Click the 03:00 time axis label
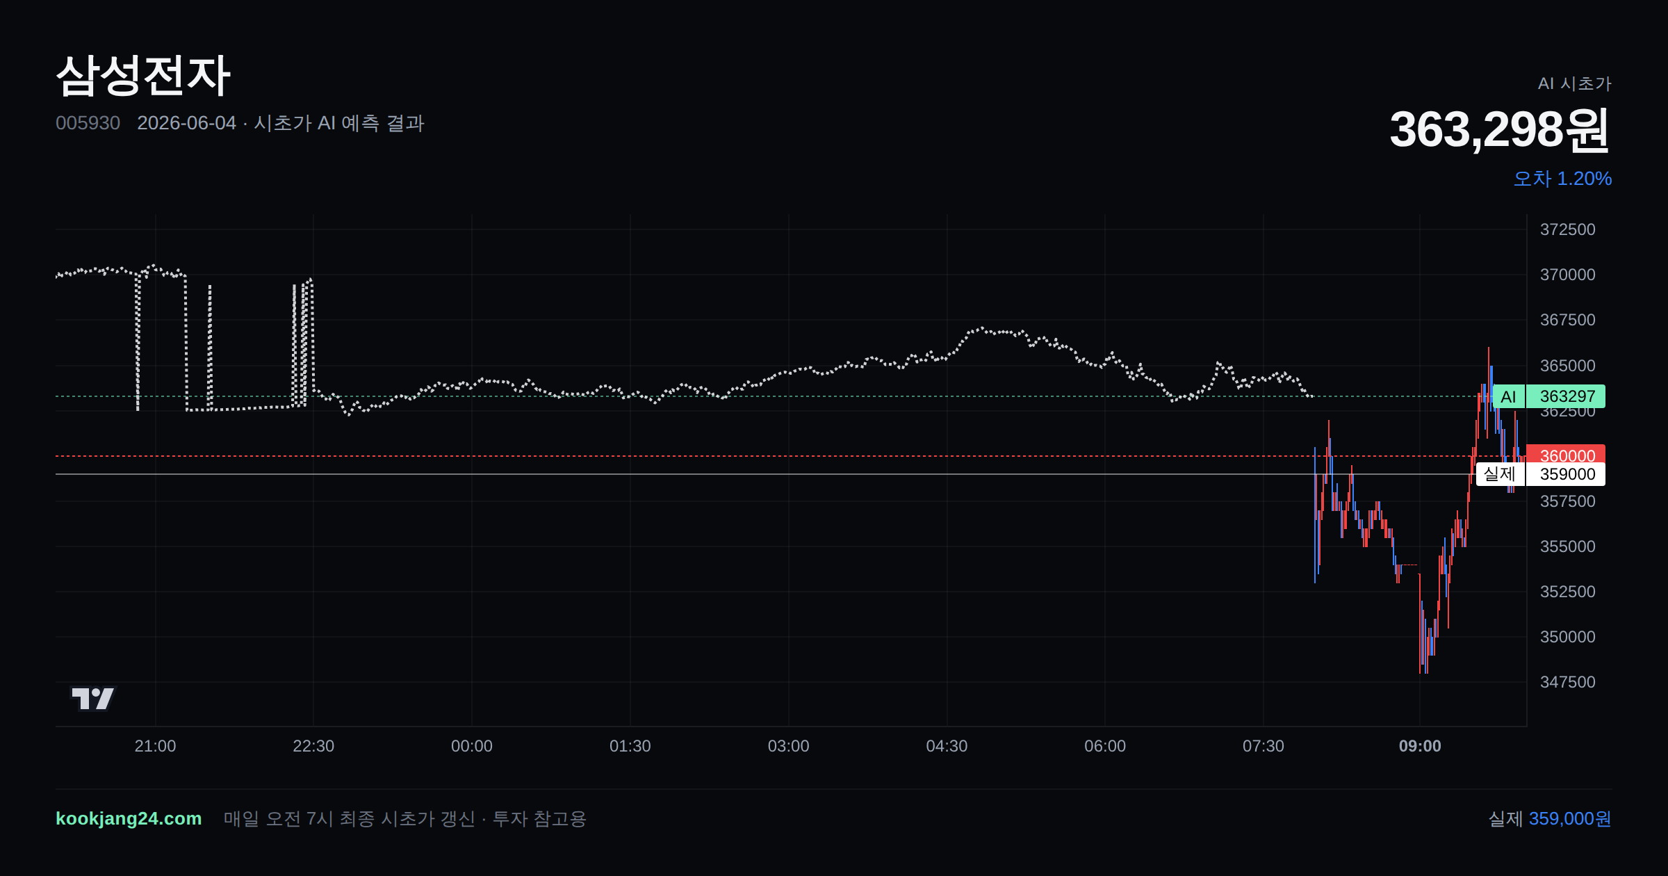 789,746
